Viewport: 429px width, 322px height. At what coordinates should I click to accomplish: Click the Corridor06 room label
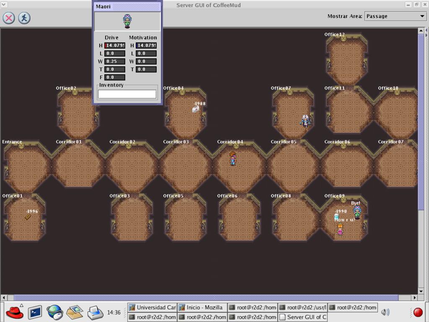[x=337, y=142]
